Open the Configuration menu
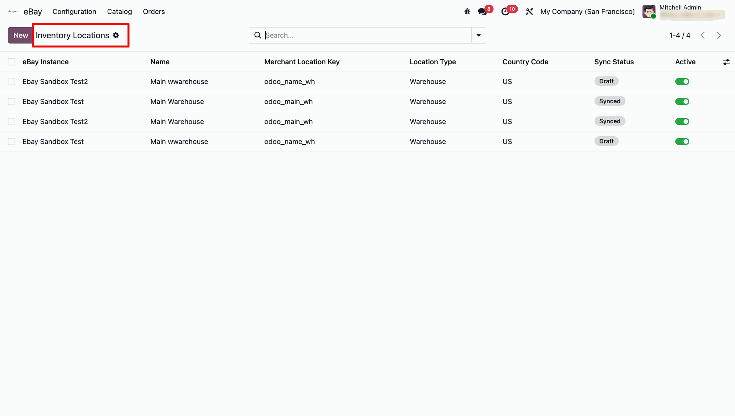This screenshot has width=735, height=416. (x=74, y=11)
